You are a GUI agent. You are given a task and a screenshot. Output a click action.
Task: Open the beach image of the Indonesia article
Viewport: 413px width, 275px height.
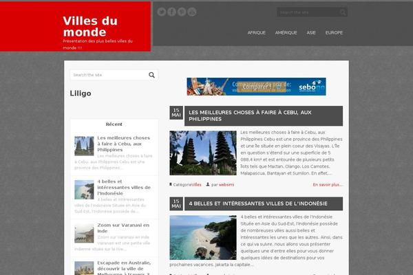[x=203, y=238]
